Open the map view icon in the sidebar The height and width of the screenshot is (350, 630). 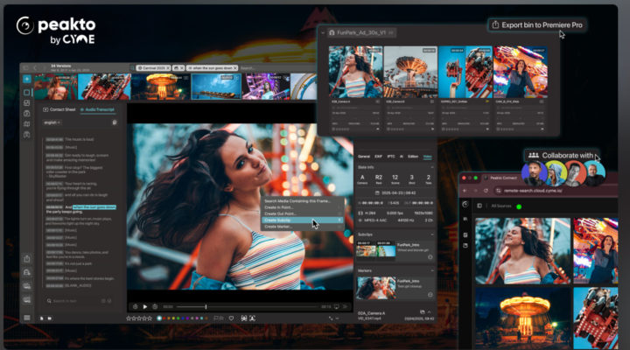(26, 124)
